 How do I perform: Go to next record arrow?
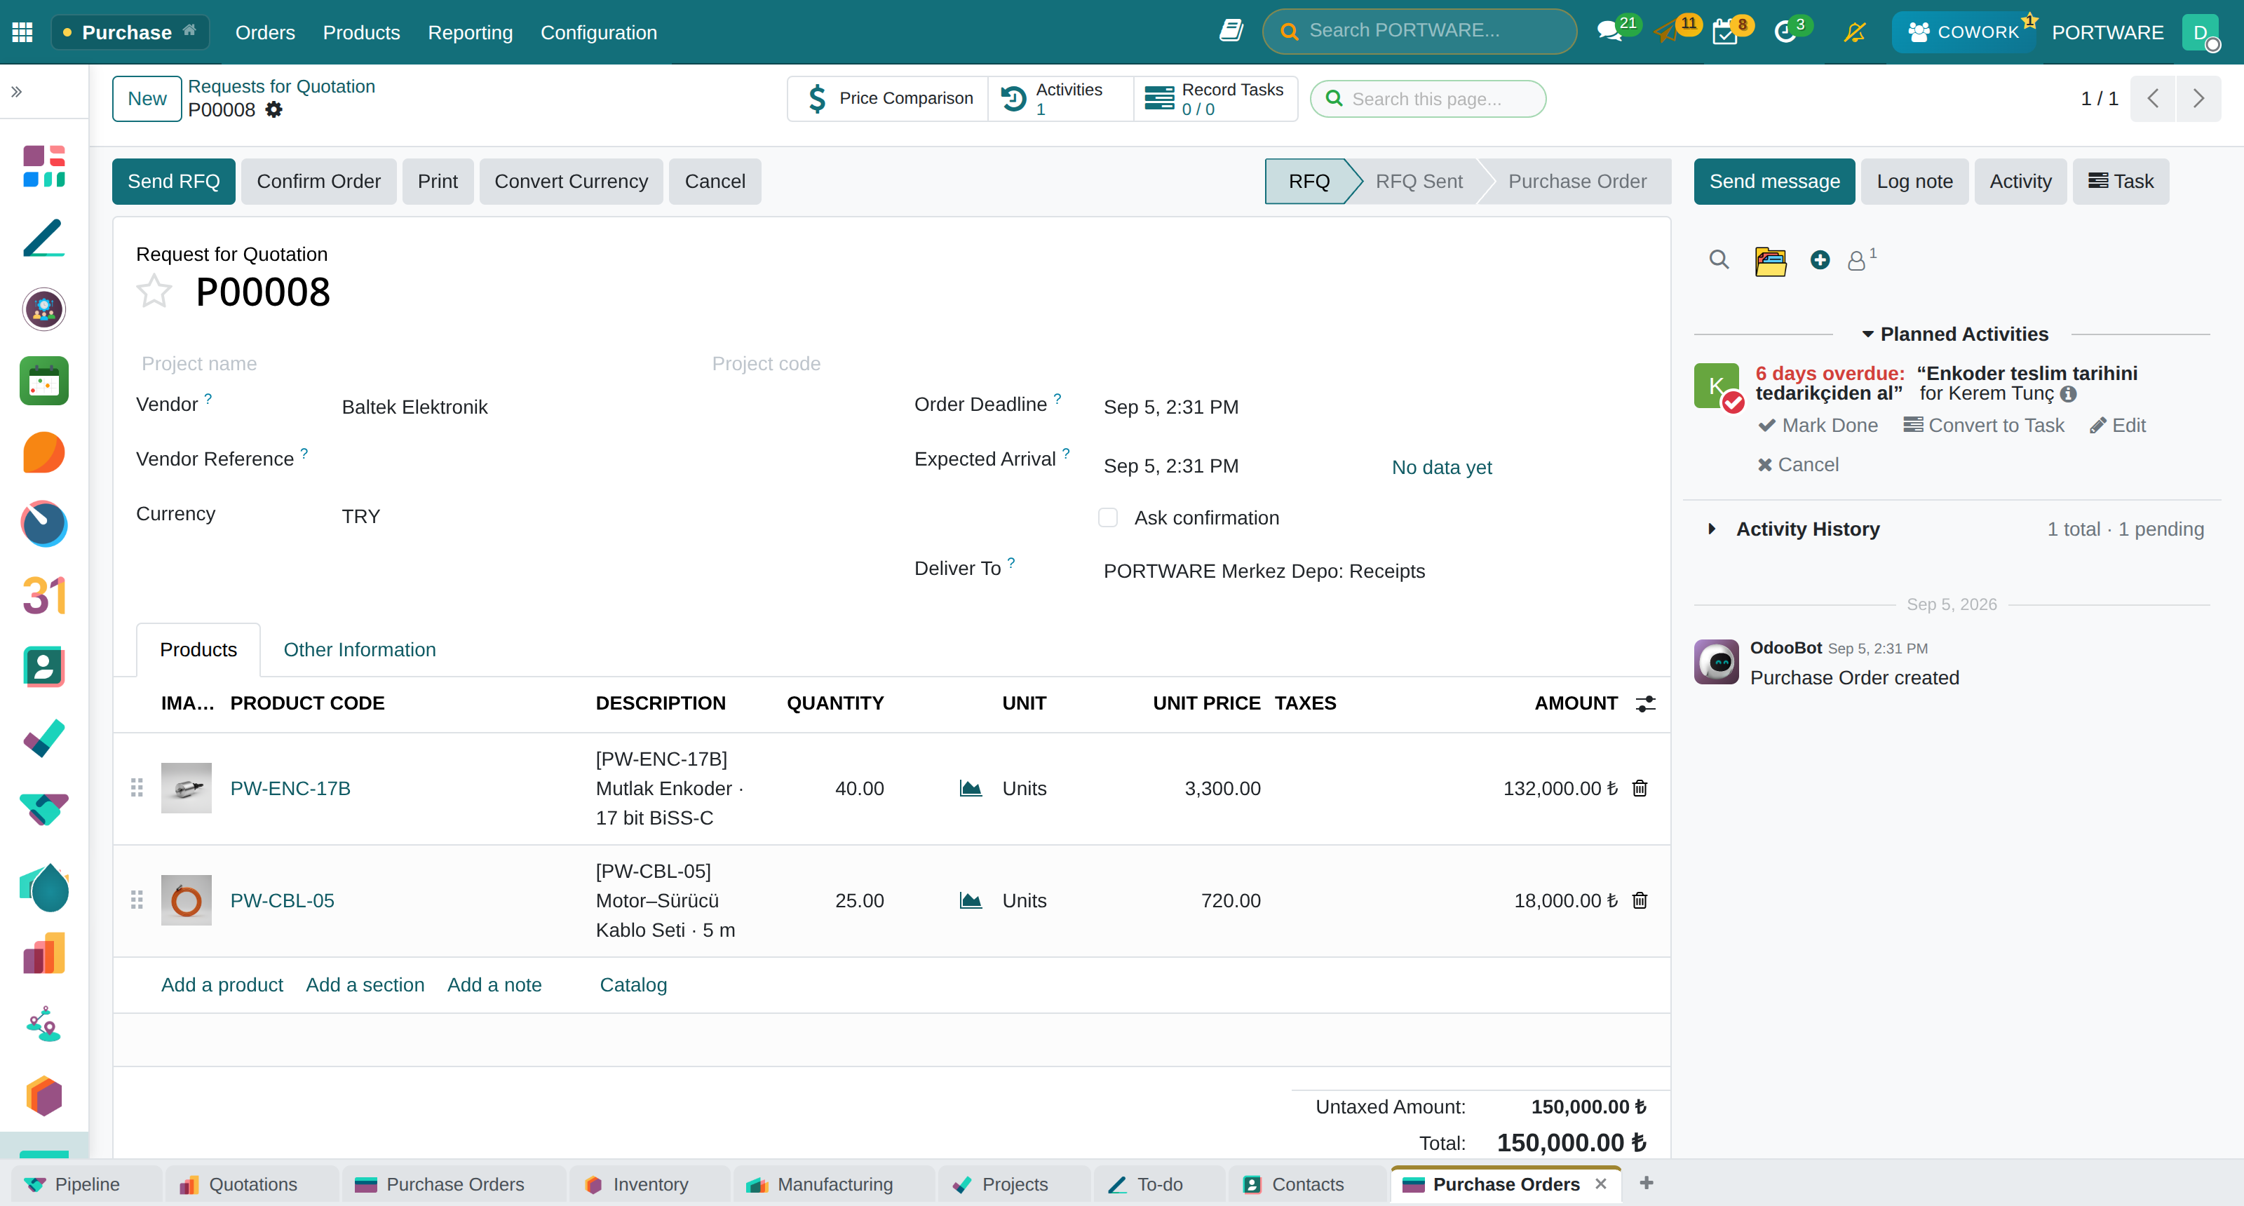(2198, 98)
